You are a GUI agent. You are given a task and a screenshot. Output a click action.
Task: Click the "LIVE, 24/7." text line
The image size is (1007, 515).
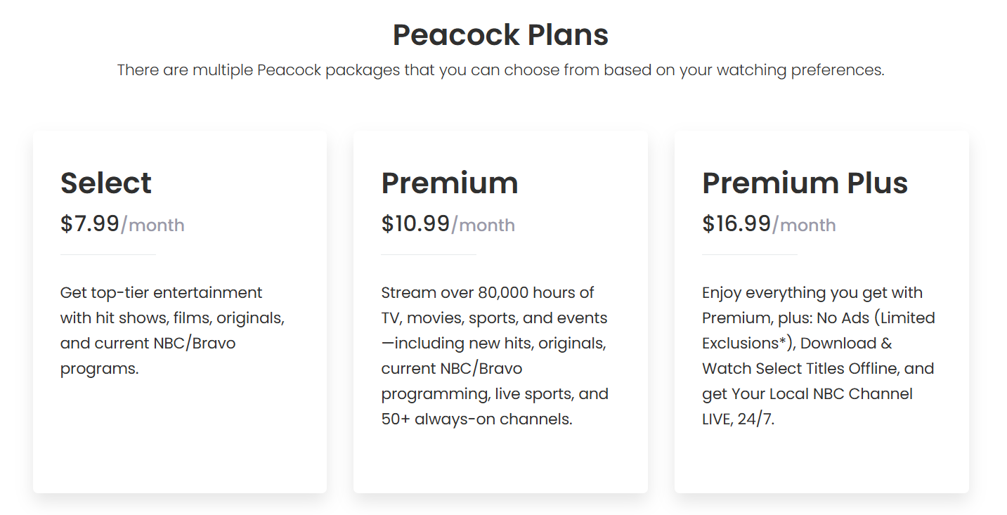coord(738,419)
